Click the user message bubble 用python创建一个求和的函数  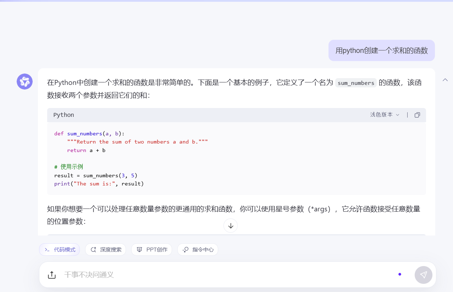(x=381, y=50)
